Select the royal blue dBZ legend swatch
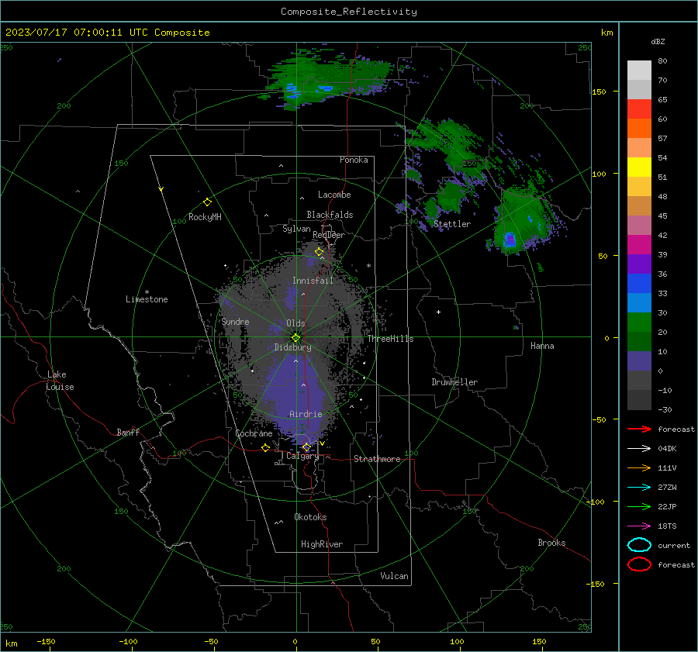 click(x=639, y=283)
